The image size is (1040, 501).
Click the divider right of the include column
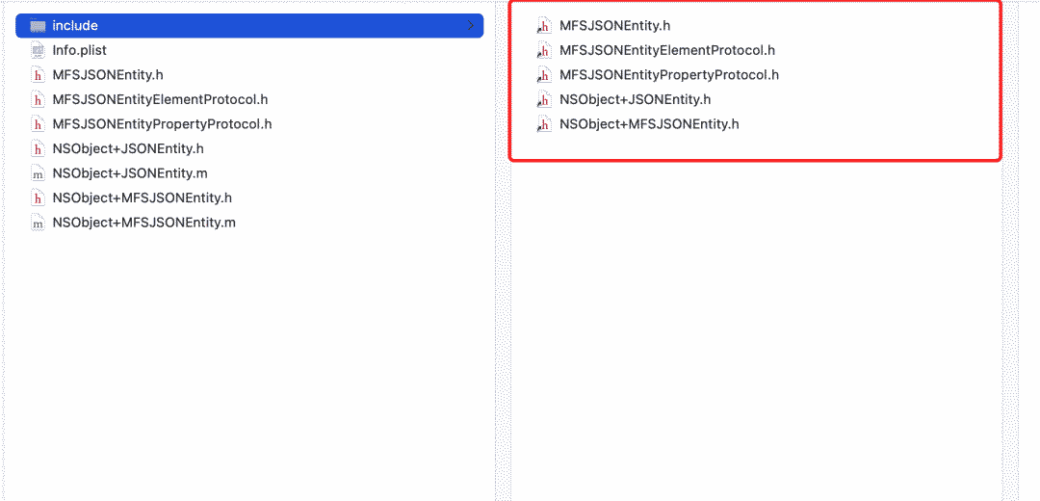(1010, 289)
